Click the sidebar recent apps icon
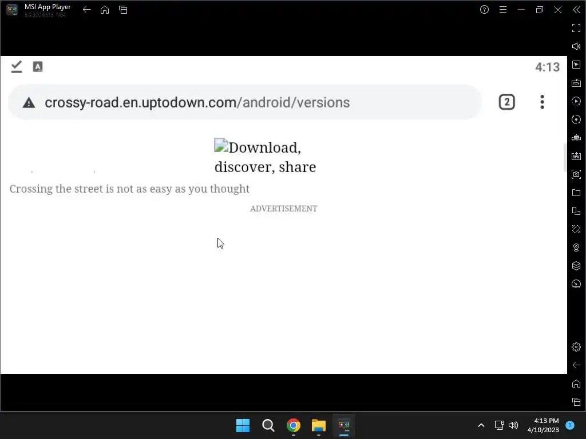Screen dimensions: 586x439 tap(576, 402)
